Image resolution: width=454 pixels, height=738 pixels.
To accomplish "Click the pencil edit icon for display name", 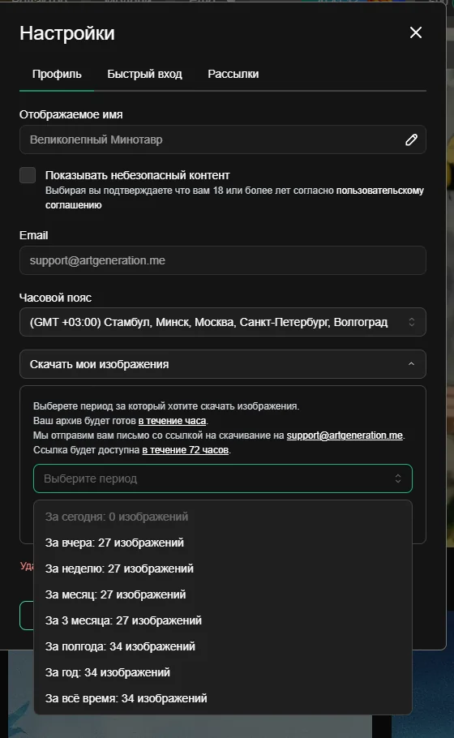I will (x=411, y=139).
